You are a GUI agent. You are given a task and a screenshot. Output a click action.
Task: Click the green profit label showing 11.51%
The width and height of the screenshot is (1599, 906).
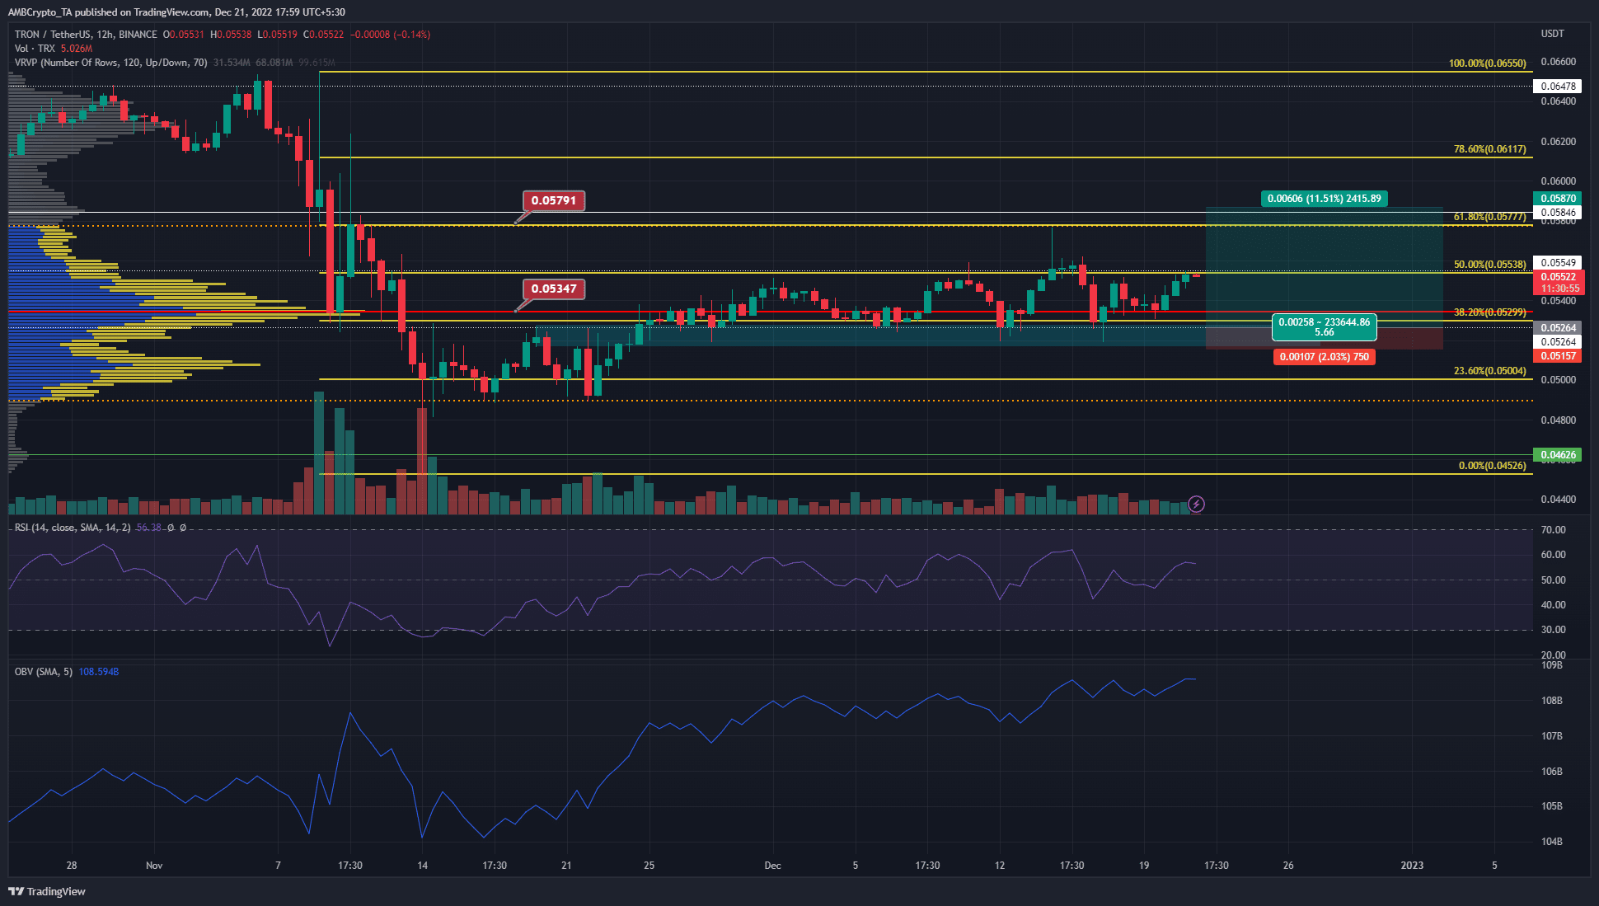[1324, 199]
